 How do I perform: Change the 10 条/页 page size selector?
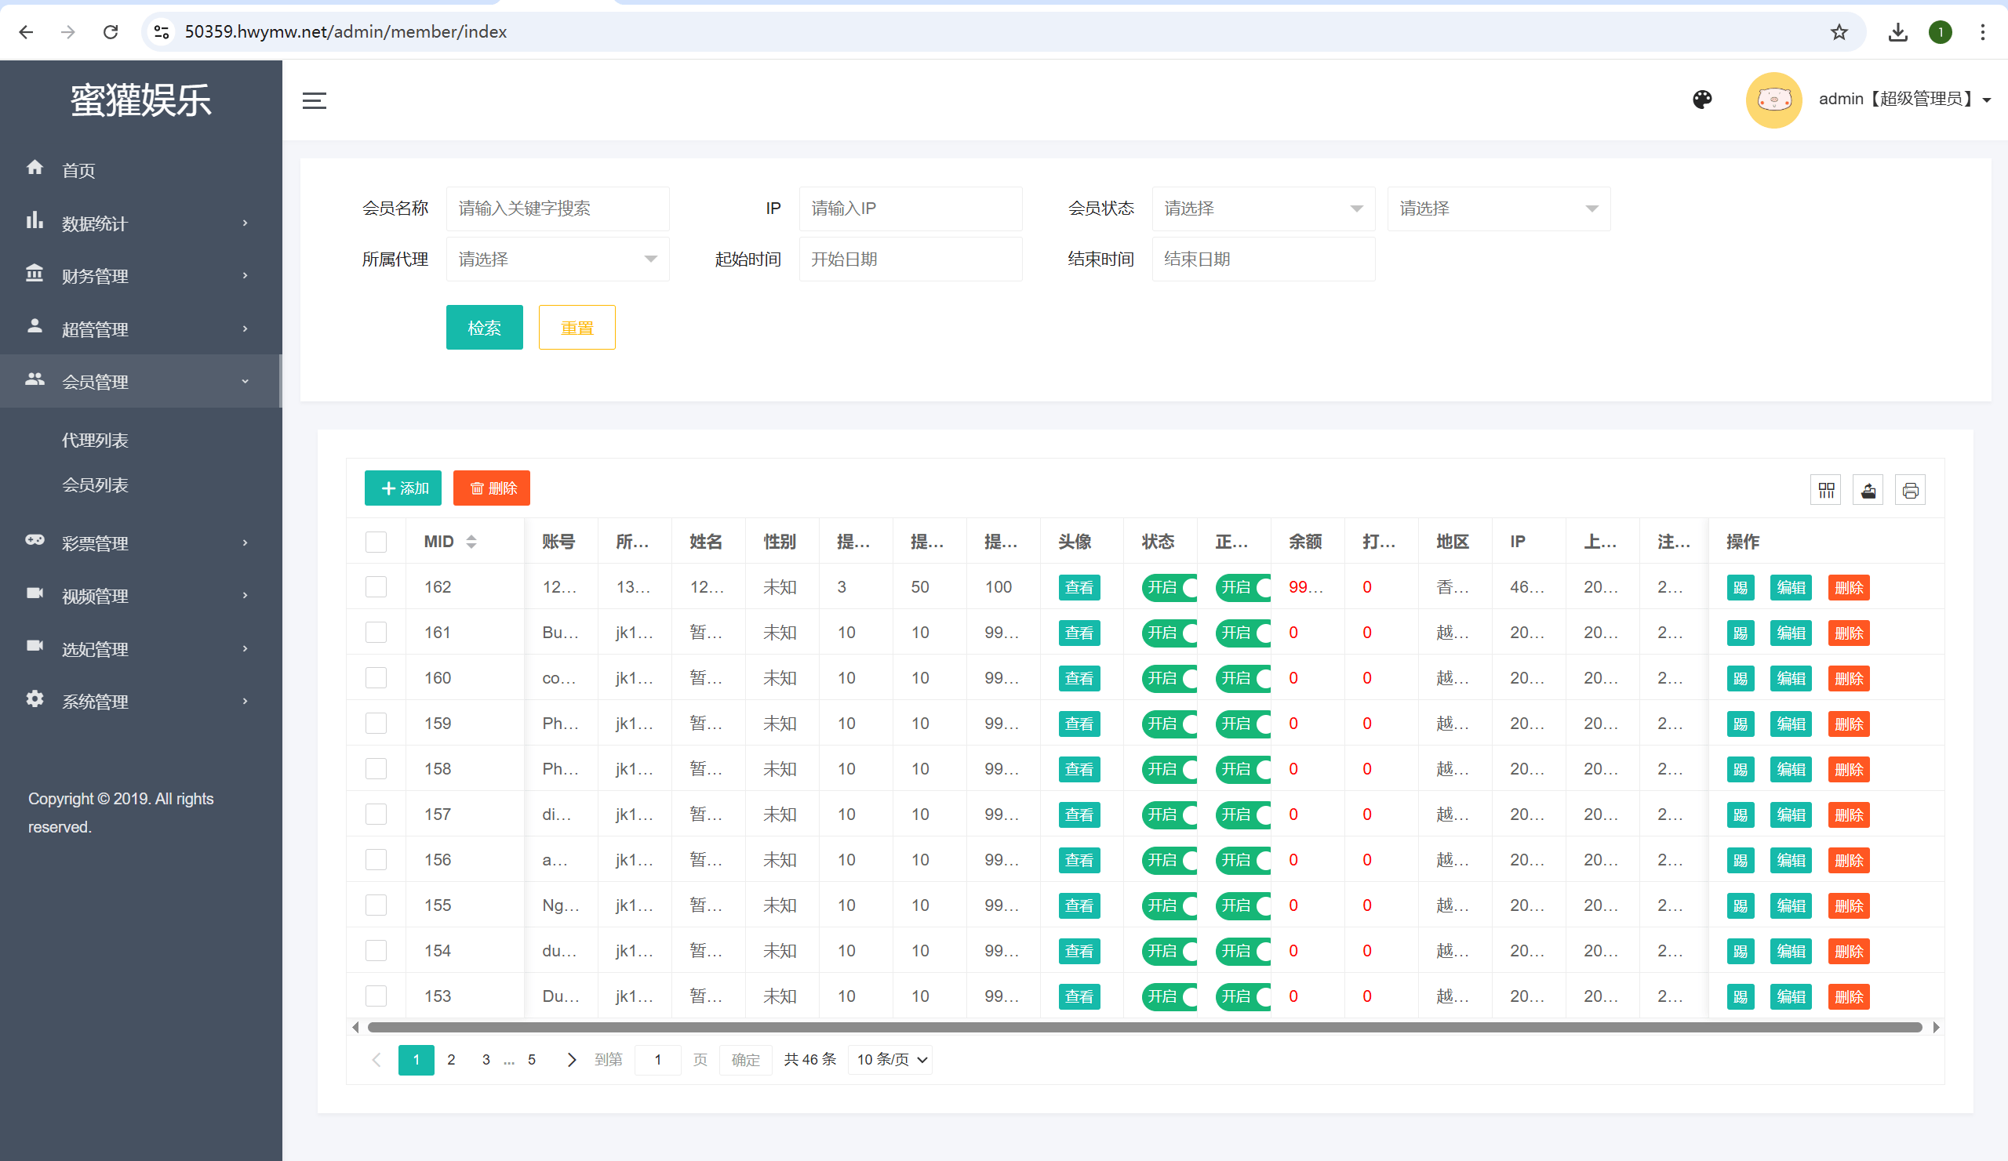pos(891,1060)
